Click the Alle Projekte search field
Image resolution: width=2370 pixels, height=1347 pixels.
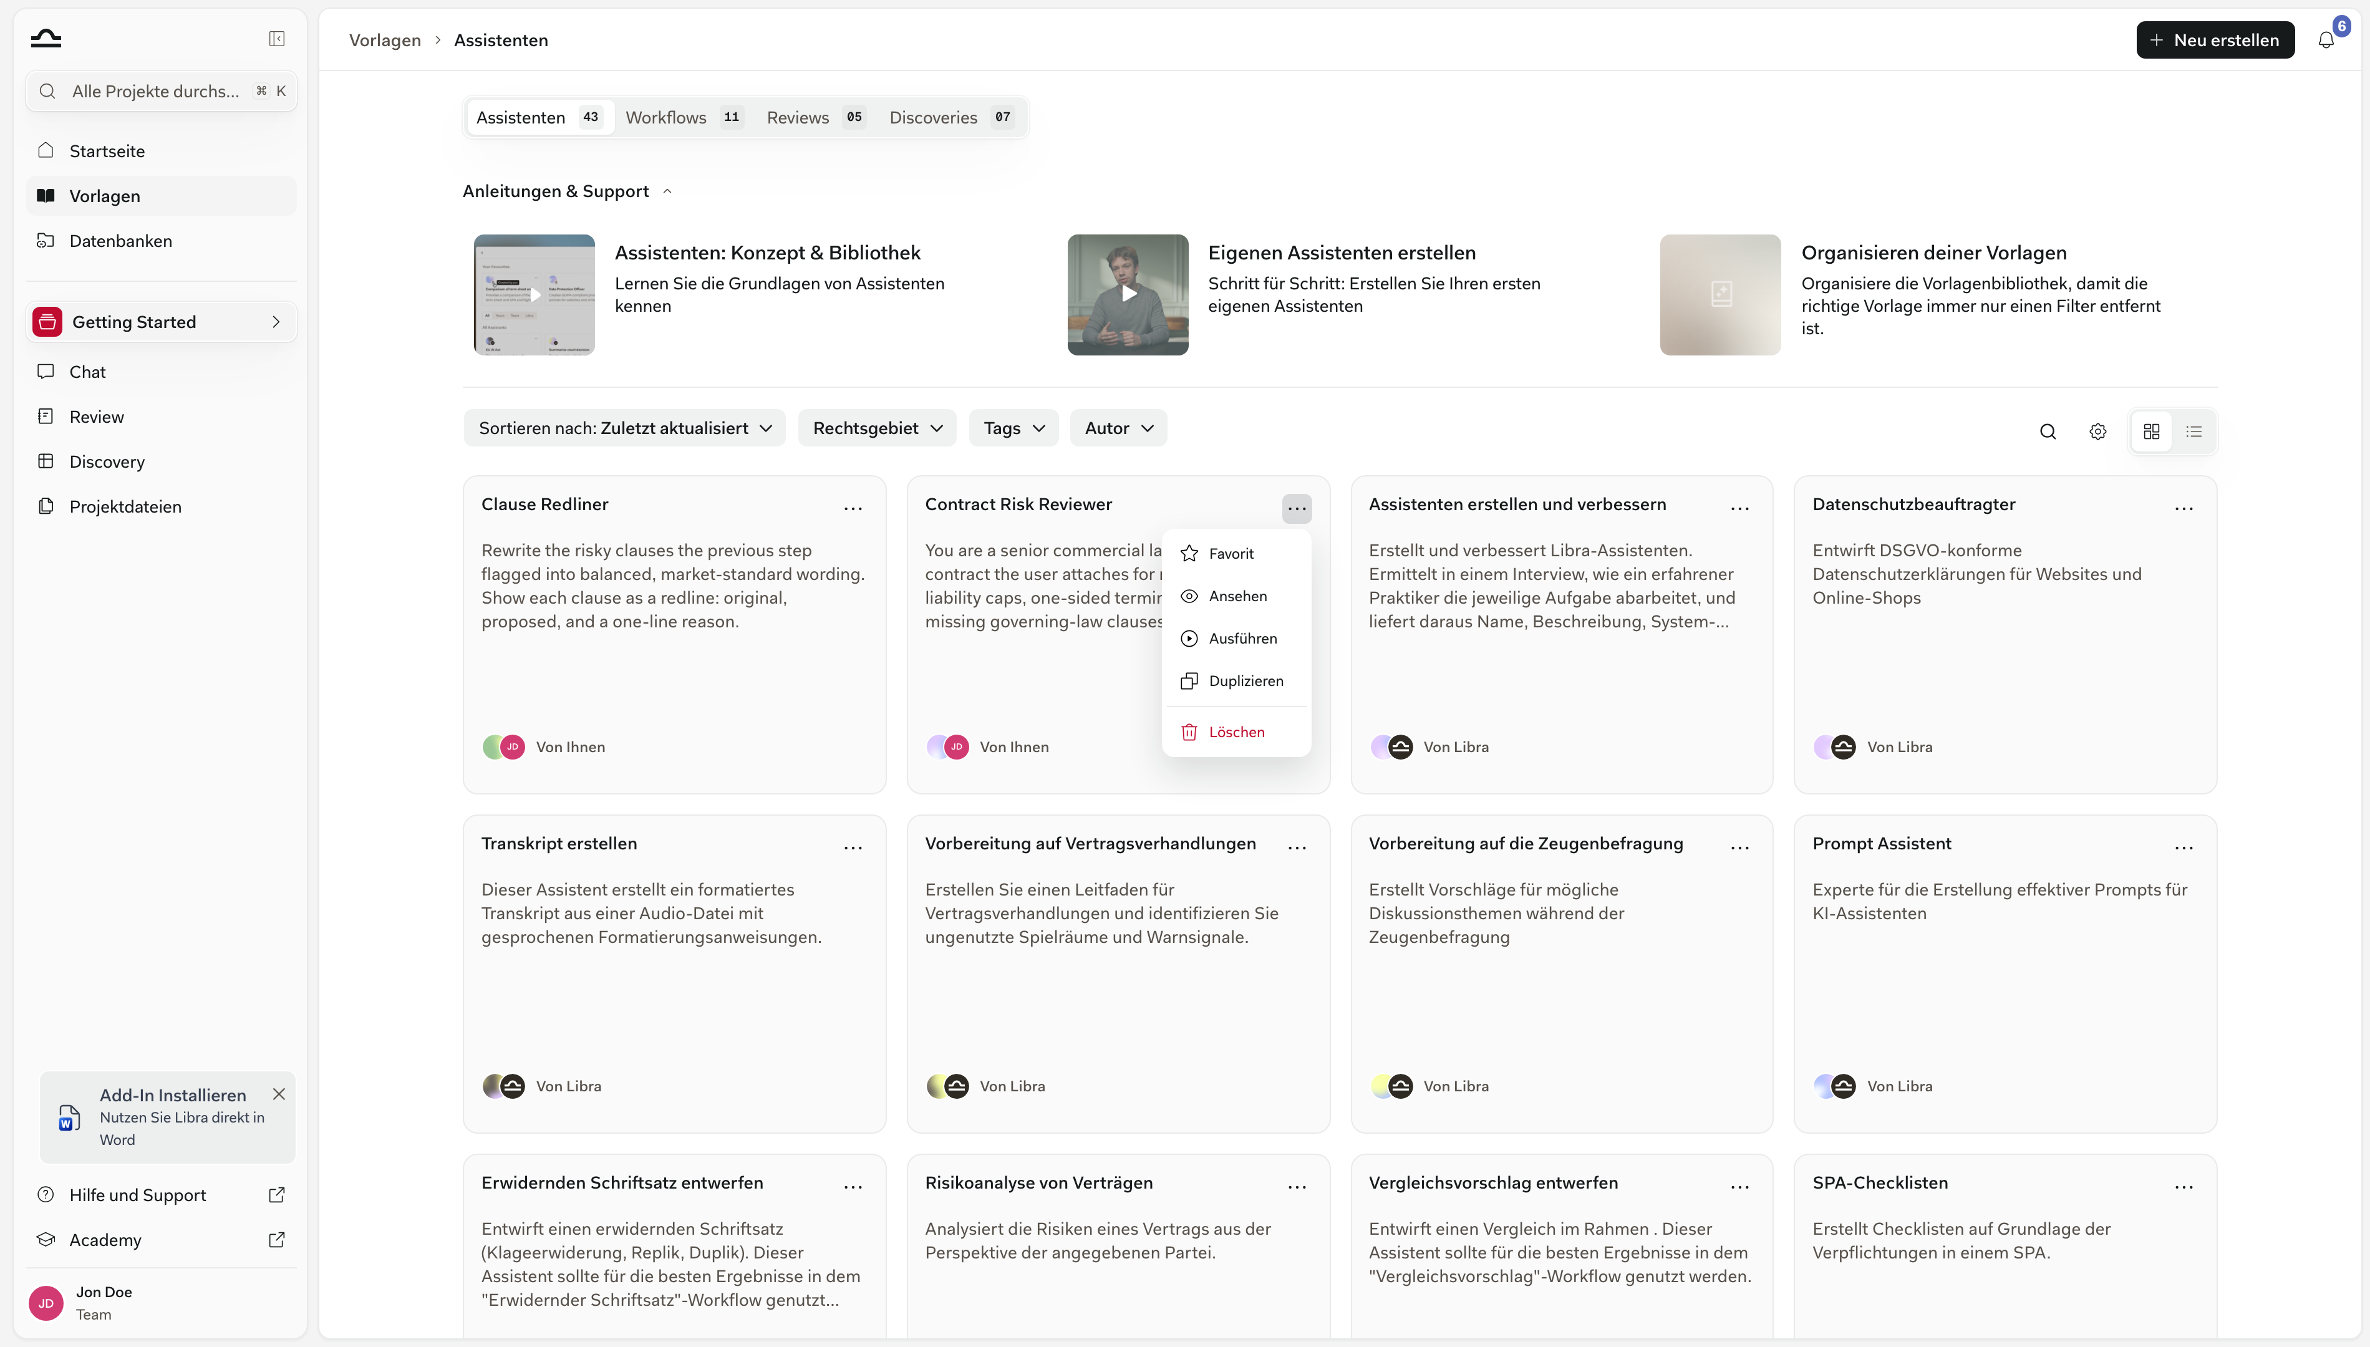pyautogui.click(x=161, y=90)
